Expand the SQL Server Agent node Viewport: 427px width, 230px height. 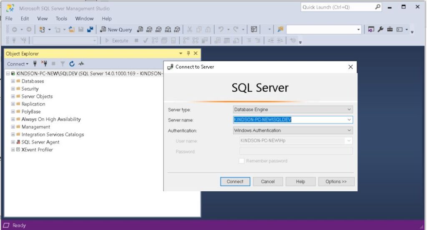point(13,142)
